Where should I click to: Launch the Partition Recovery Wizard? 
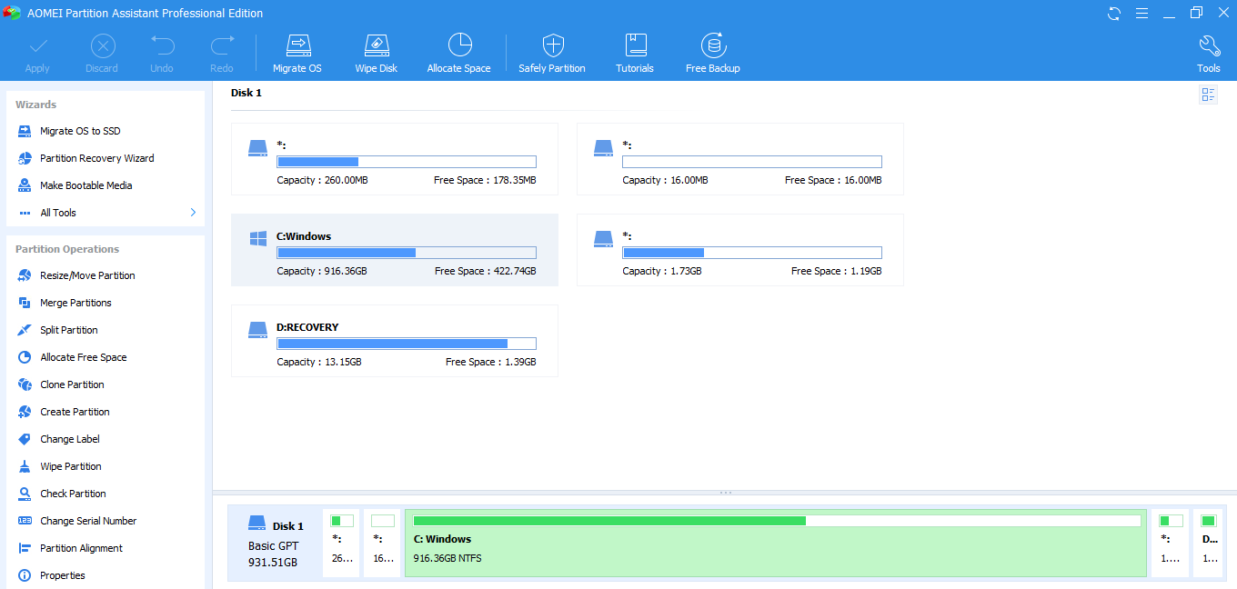(96, 158)
